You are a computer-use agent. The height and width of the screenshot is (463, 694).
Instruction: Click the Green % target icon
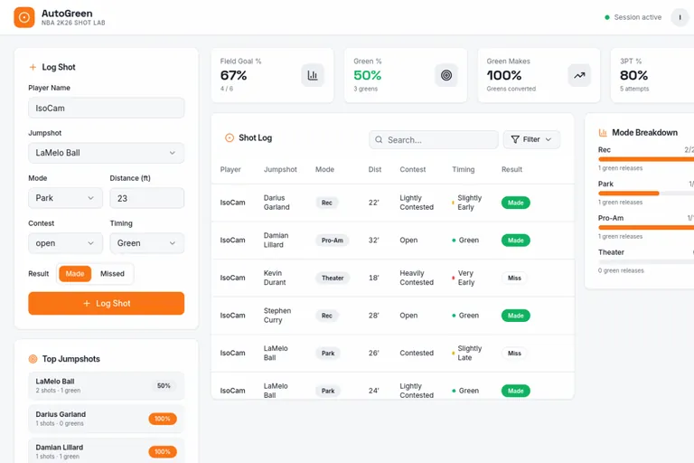point(446,75)
